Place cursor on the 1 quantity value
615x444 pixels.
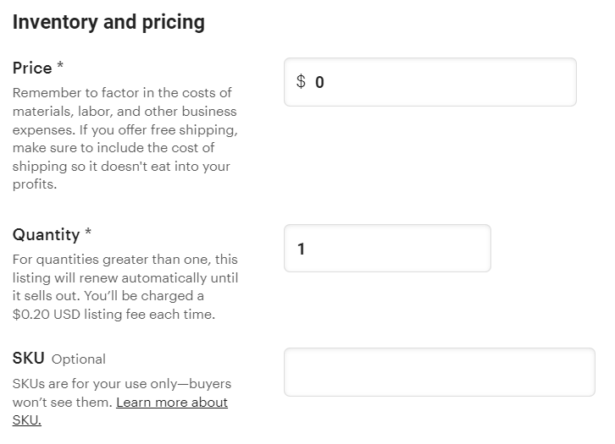point(302,249)
